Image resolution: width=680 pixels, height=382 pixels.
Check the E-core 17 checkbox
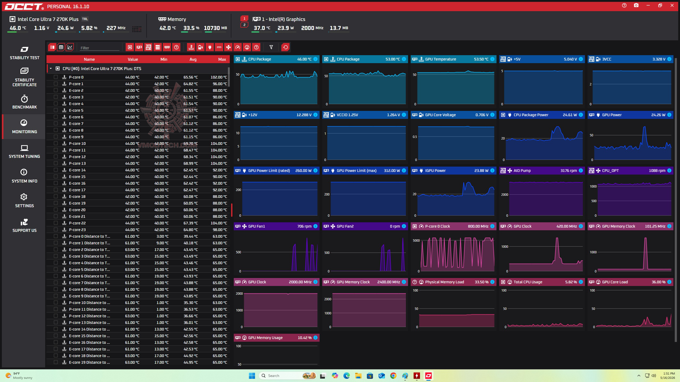(56, 190)
